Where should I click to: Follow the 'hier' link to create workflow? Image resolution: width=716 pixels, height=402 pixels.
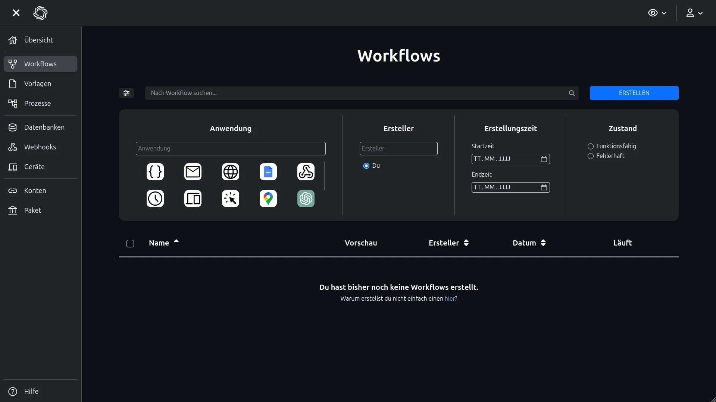point(450,298)
